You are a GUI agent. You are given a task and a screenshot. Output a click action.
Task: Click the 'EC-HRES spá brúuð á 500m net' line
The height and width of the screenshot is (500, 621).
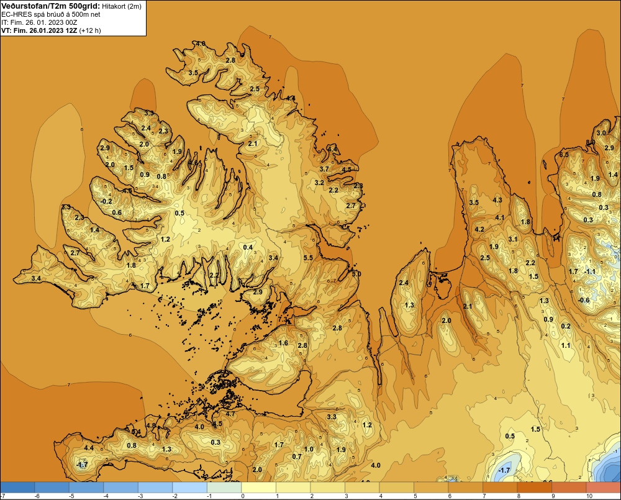click(51, 14)
